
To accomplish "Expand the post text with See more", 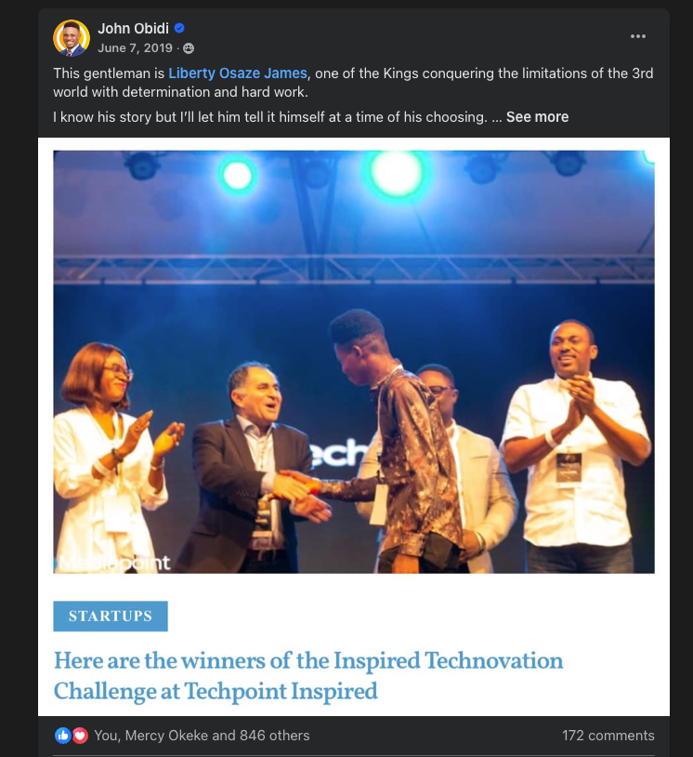I will pos(537,117).
